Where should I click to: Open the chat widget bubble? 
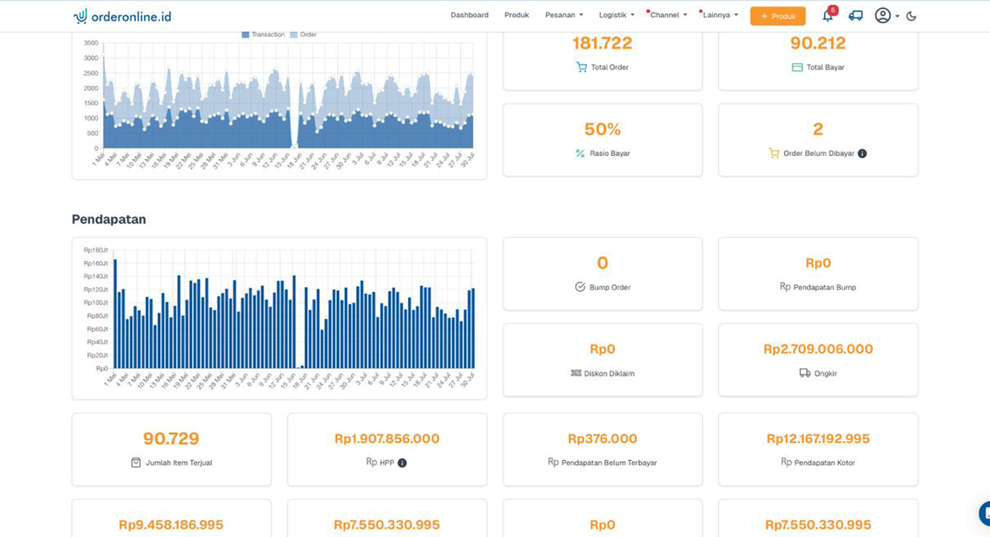(x=985, y=513)
